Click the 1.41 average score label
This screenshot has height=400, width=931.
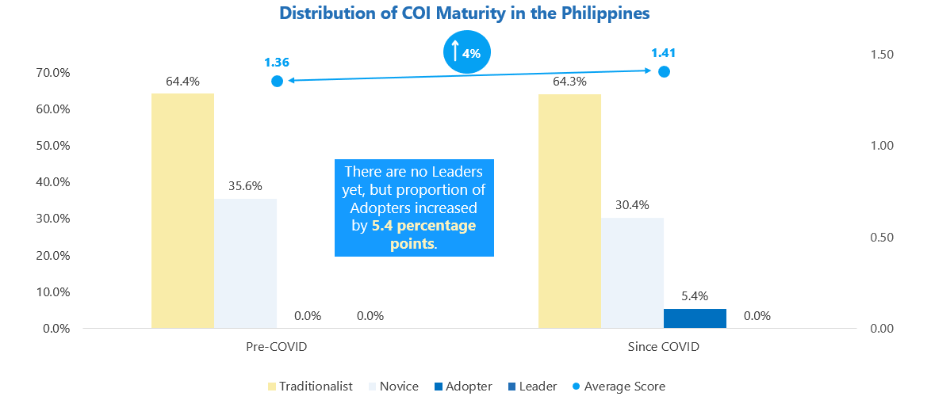pos(663,53)
